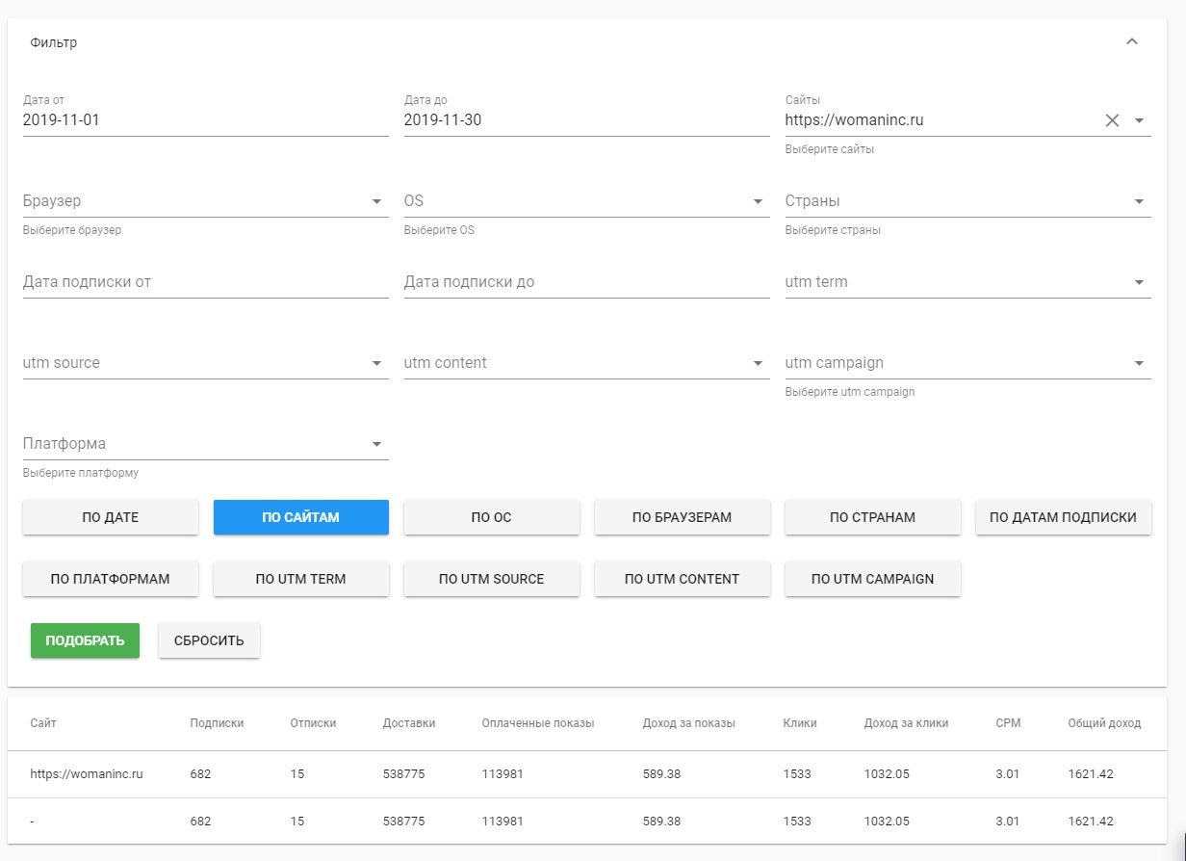Clear the selected site womaninc.ru

tap(1112, 120)
